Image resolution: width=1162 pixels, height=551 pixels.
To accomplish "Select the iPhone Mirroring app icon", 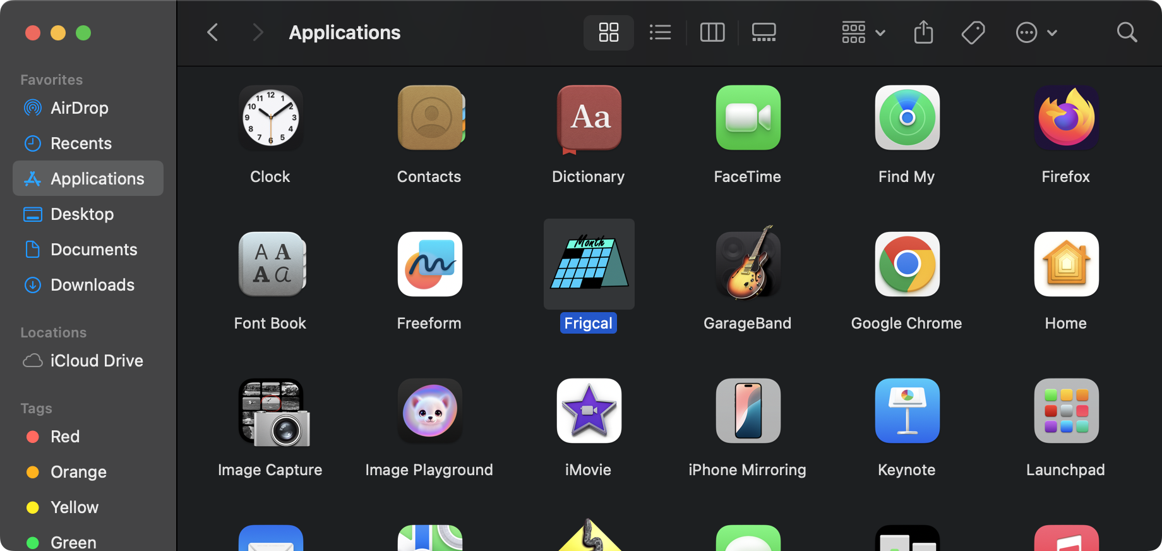I will [748, 411].
